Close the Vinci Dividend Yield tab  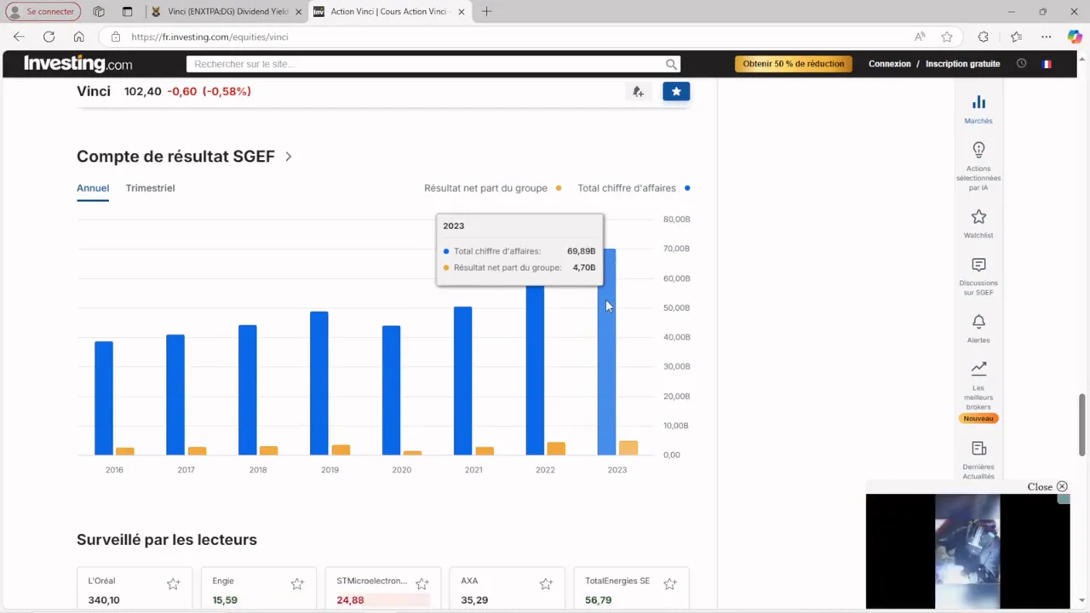(299, 12)
